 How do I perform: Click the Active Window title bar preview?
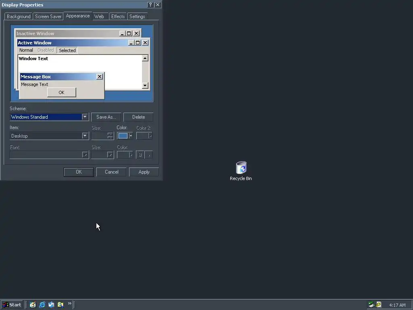pos(73,43)
